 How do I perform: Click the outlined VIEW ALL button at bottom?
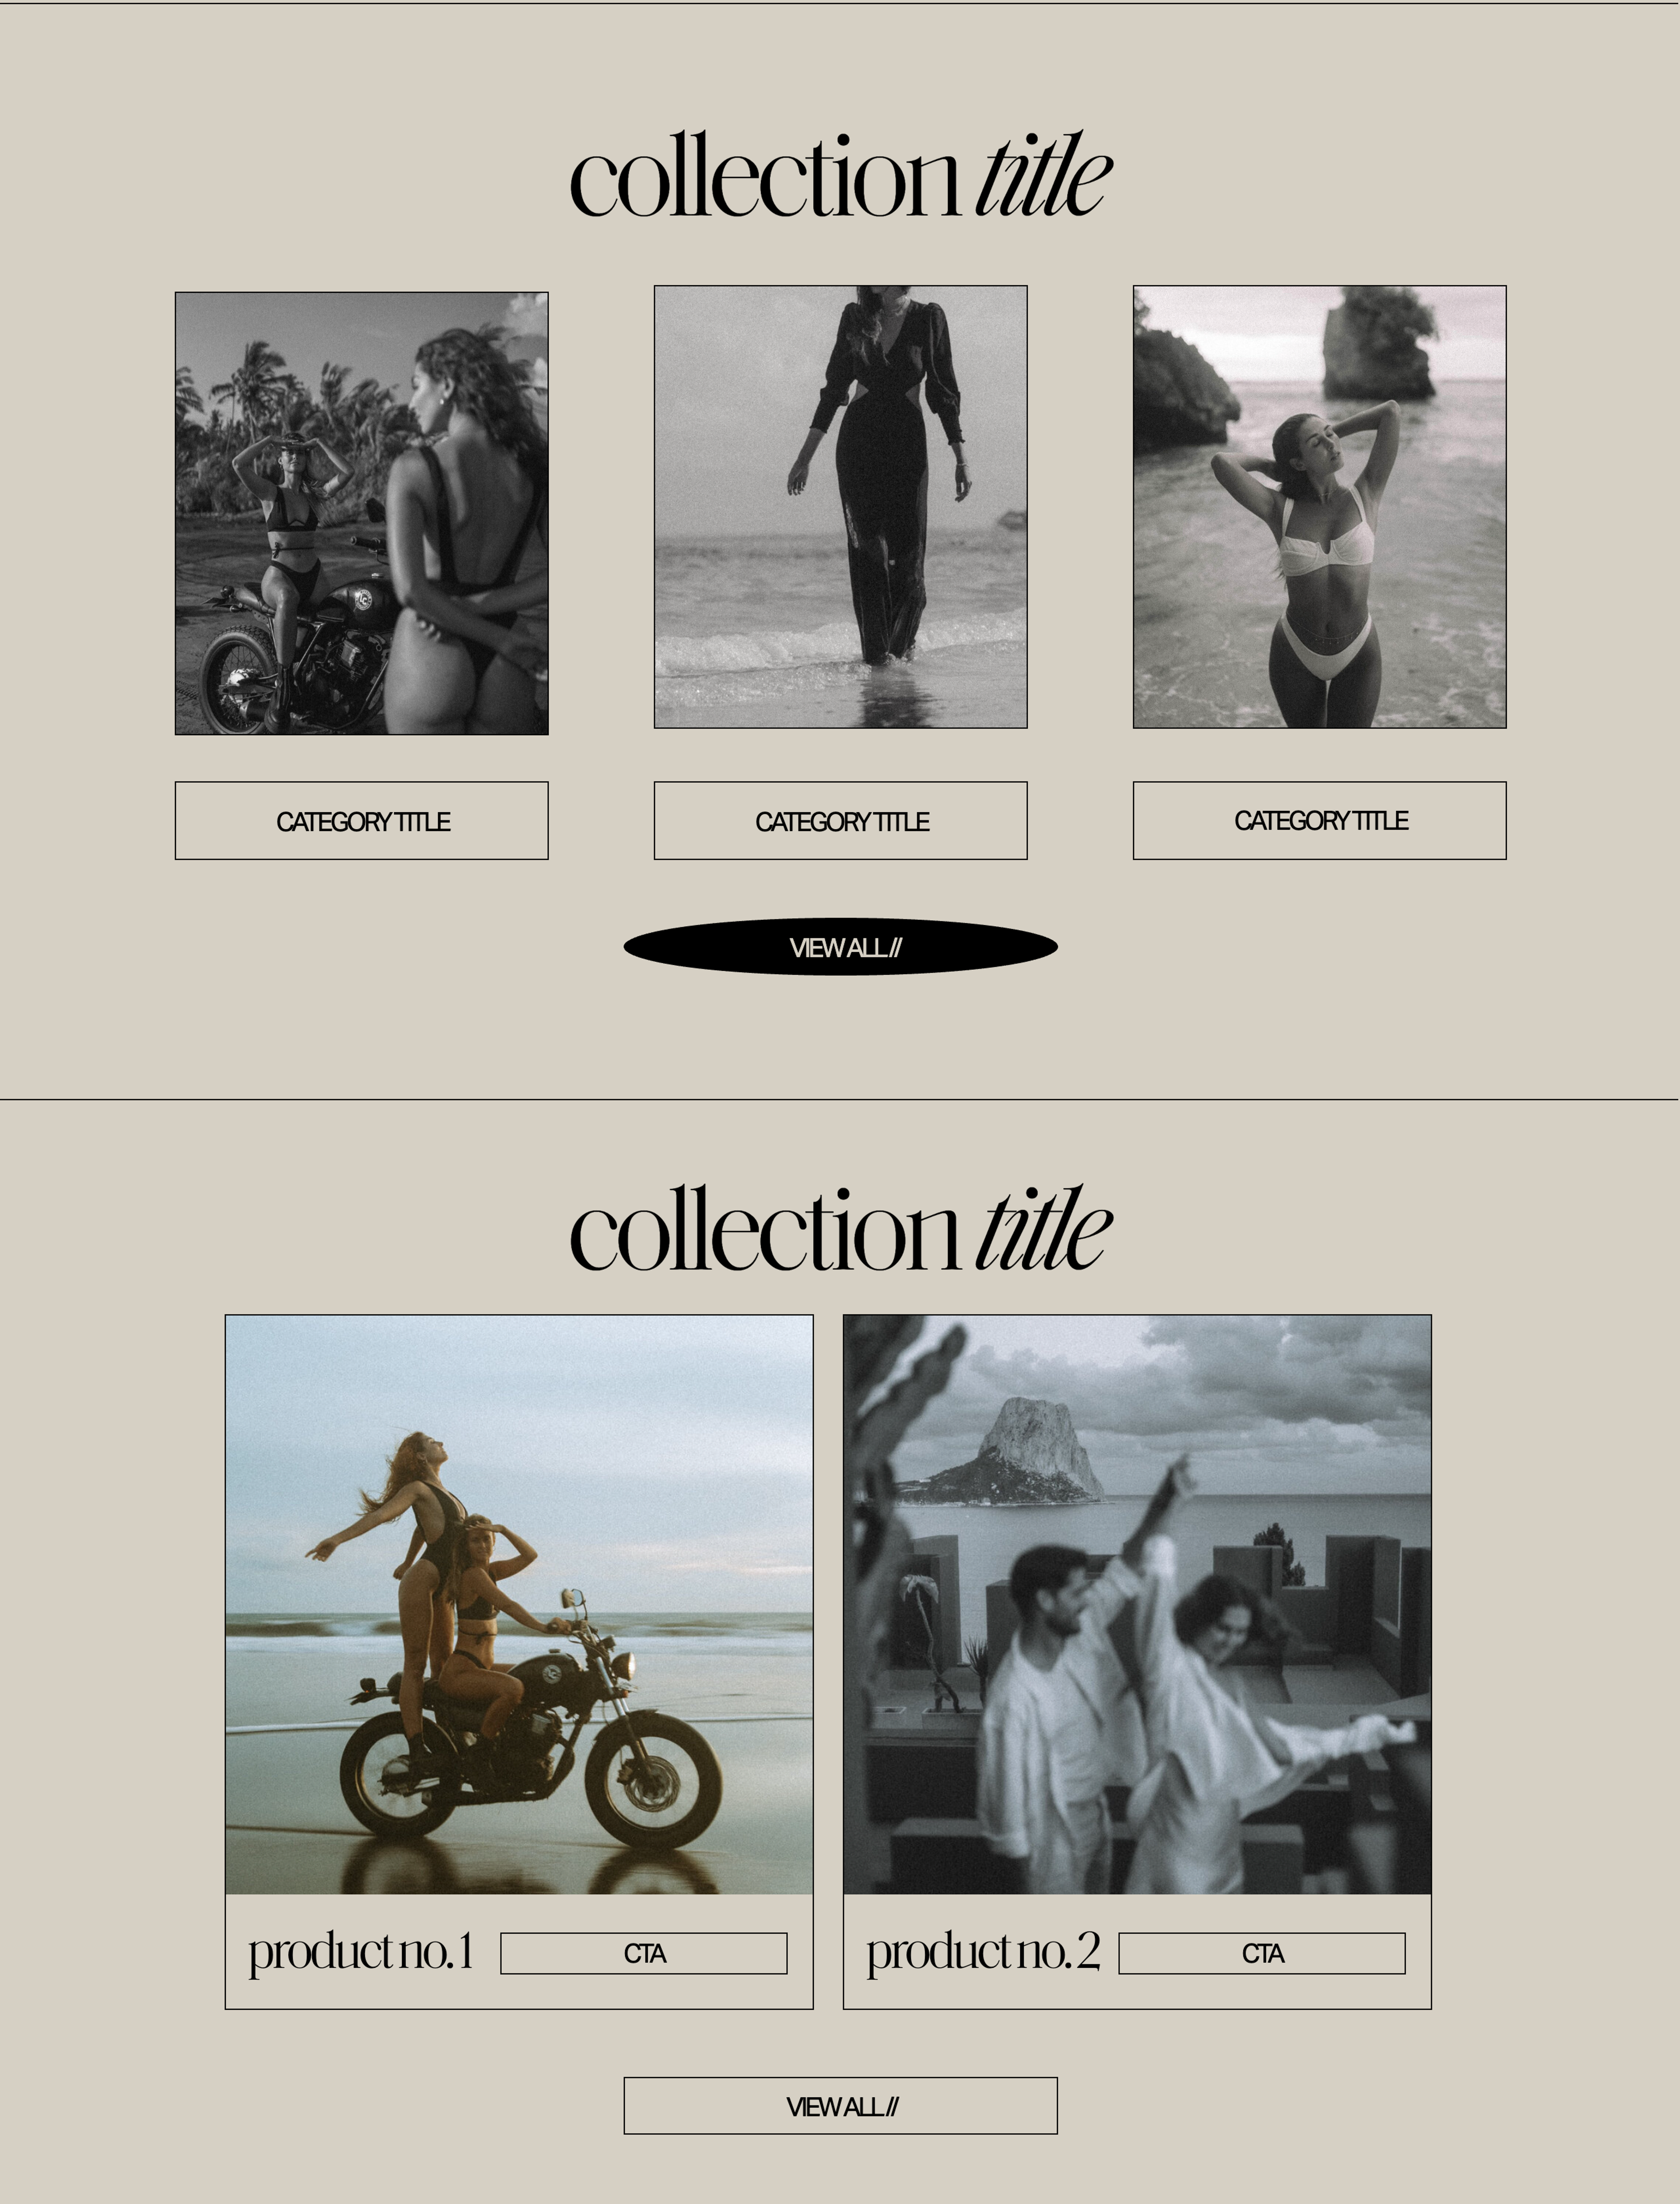click(x=840, y=2106)
